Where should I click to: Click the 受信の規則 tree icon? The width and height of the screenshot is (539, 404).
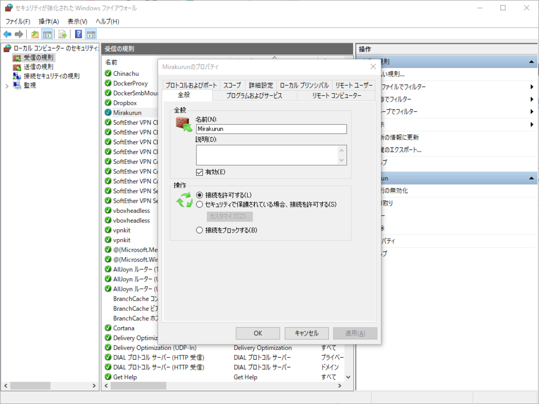click(17, 57)
